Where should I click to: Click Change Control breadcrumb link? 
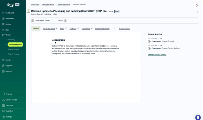(48, 5)
